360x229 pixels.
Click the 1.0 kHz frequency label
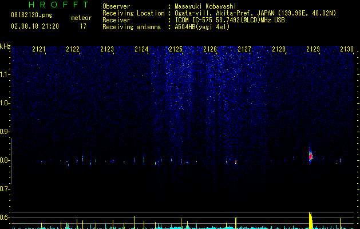5,103
